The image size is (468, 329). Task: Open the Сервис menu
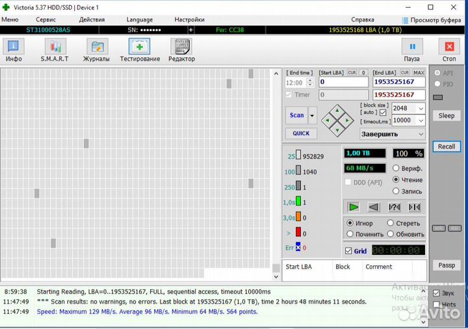click(x=45, y=20)
